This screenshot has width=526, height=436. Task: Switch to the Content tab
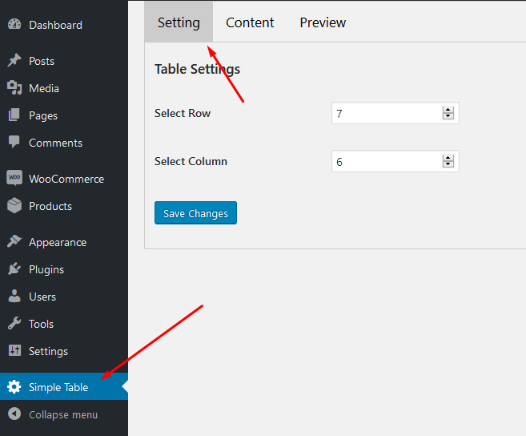(250, 22)
